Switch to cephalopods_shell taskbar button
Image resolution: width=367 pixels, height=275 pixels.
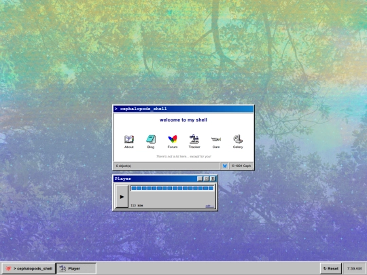point(29,268)
